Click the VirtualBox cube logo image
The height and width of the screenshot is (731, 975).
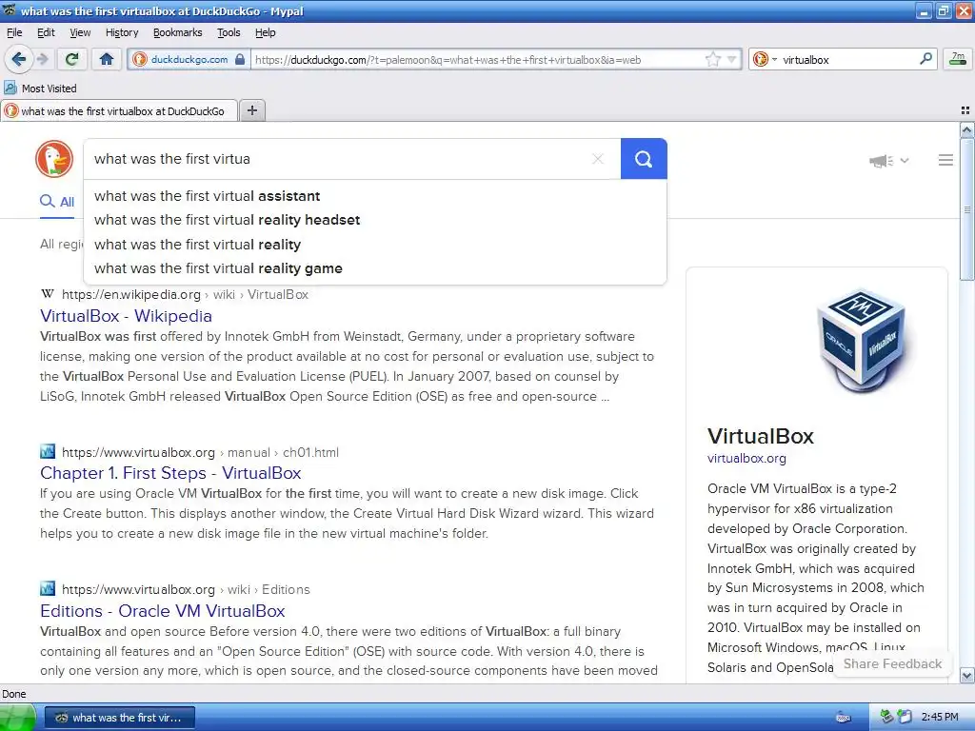(x=863, y=341)
